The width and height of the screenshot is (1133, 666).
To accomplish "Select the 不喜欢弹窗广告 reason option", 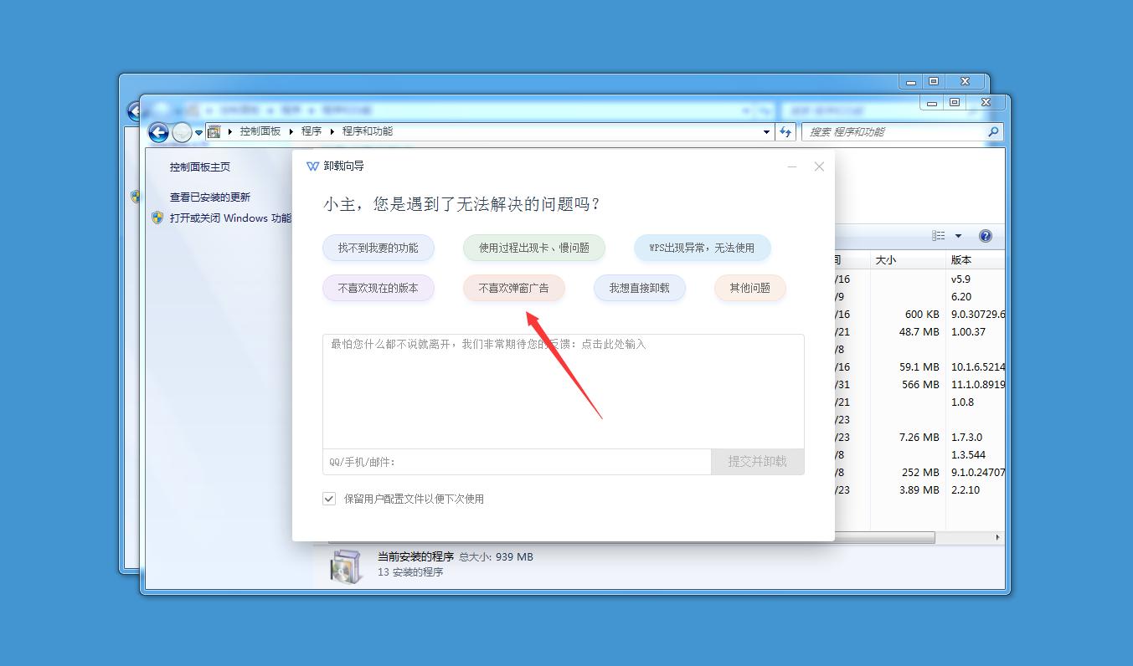I will pyautogui.click(x=513, y=288).
